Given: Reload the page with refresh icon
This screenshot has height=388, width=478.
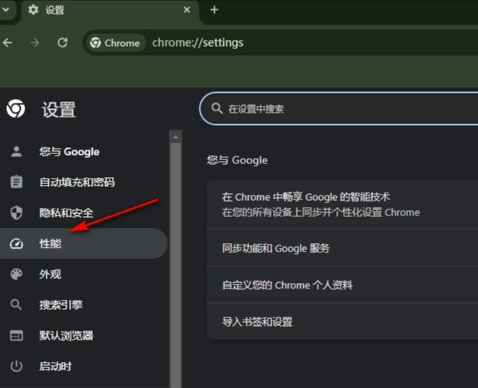Looking at the screenshot, I should coord(62,43).
